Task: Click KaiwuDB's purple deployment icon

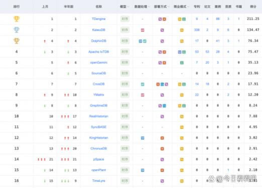Action: click(162, 30)
